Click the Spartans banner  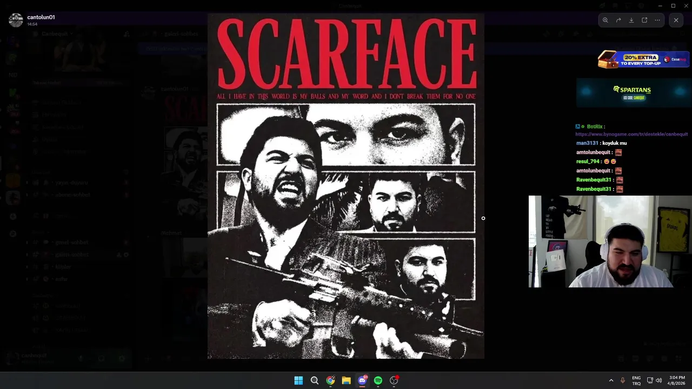[x=633, y=93]
